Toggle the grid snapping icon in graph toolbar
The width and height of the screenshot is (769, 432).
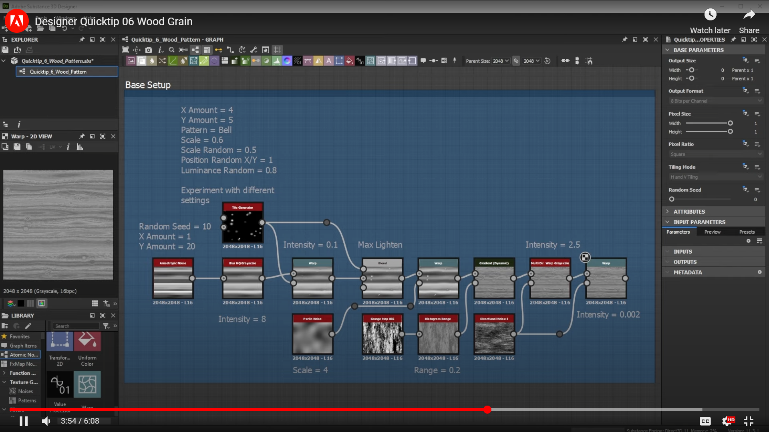click(x=277, y=50)
